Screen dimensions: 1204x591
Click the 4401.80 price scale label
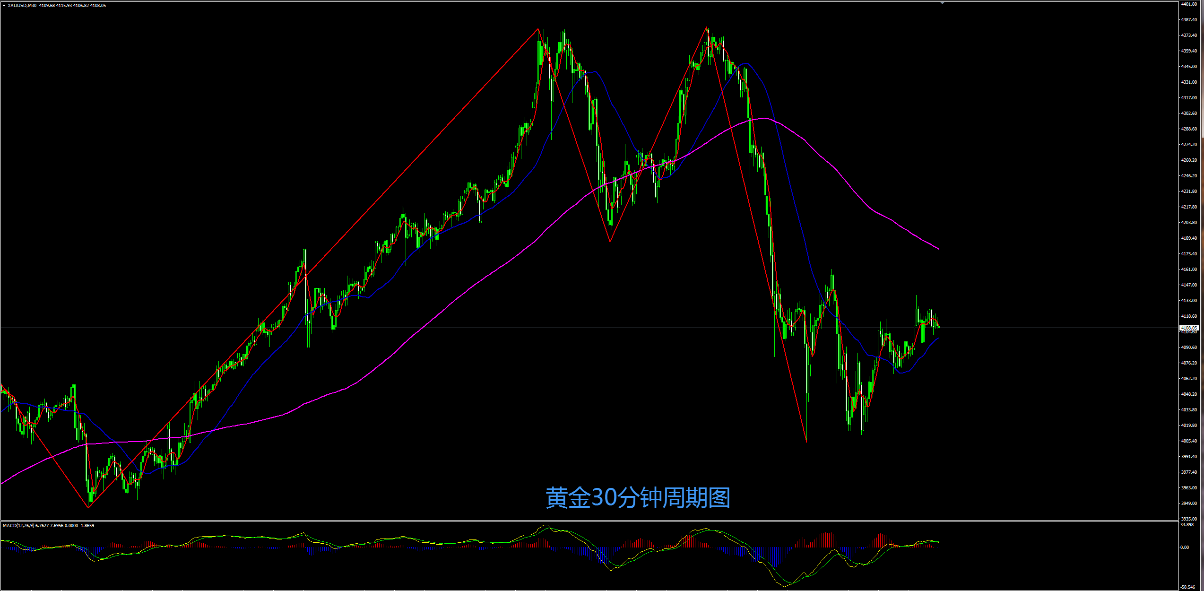point(1188,4)
